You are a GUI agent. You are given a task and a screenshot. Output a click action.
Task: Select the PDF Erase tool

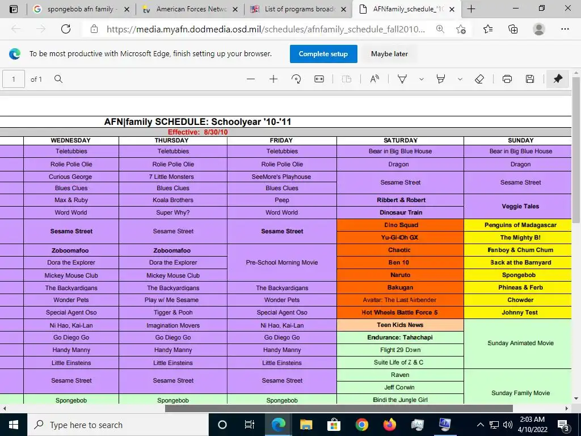[x=479, y=79]
